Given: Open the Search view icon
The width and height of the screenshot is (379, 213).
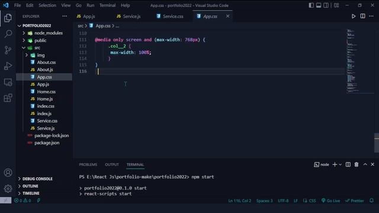Looking at the screenshot, I should pyautogui.click(x=8, y=34).
